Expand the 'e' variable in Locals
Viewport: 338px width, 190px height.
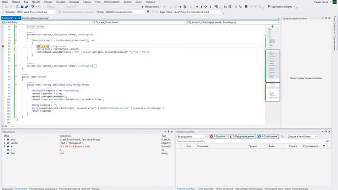[x=5, y=147]
